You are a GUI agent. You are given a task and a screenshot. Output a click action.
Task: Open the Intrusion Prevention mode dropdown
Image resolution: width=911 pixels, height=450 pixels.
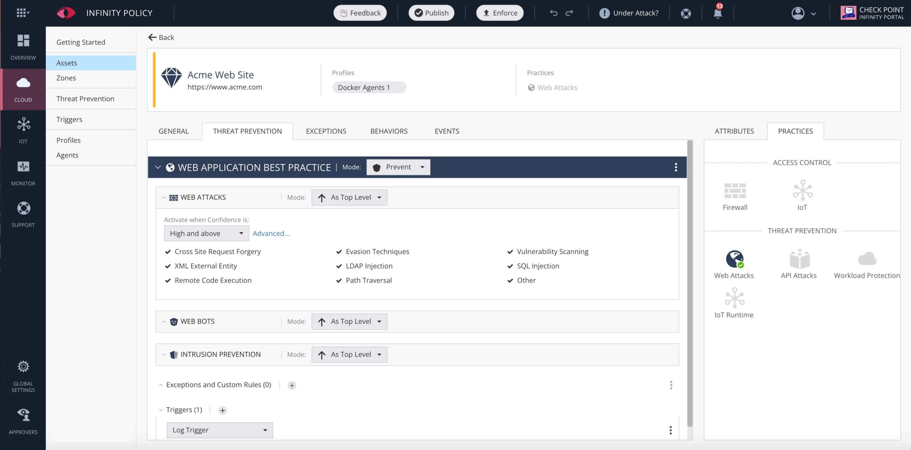349,355
